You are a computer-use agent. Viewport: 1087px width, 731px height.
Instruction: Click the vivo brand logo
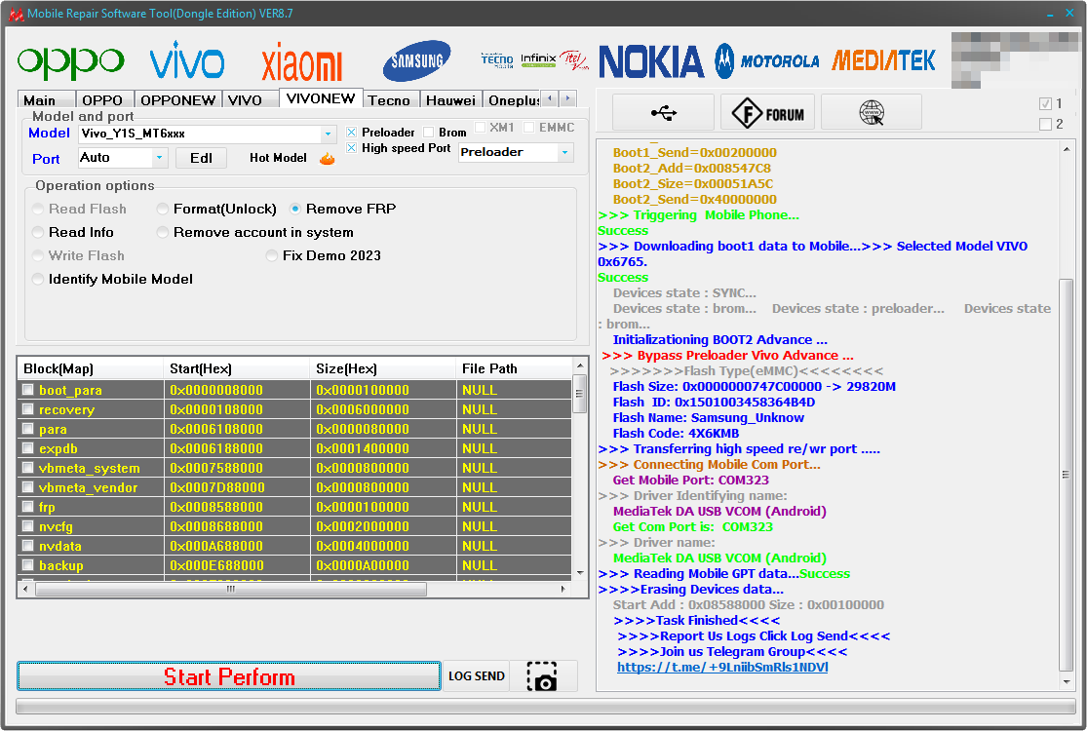187,59
